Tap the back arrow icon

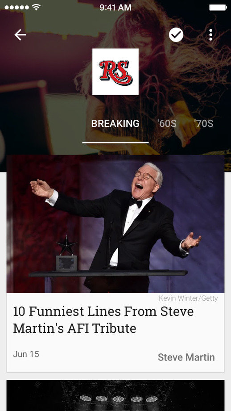(20, 35)
